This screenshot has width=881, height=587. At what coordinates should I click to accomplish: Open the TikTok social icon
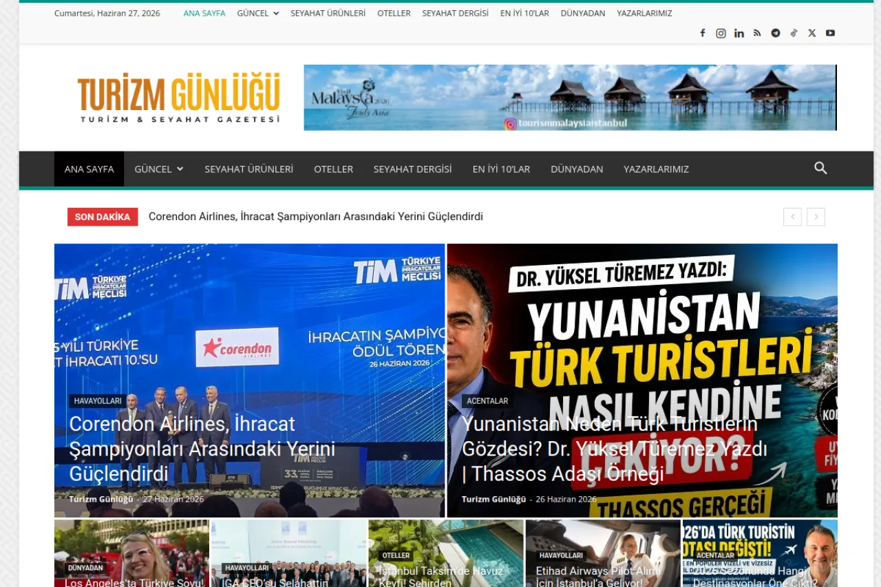pyautogui.click(x=794, y=33)
